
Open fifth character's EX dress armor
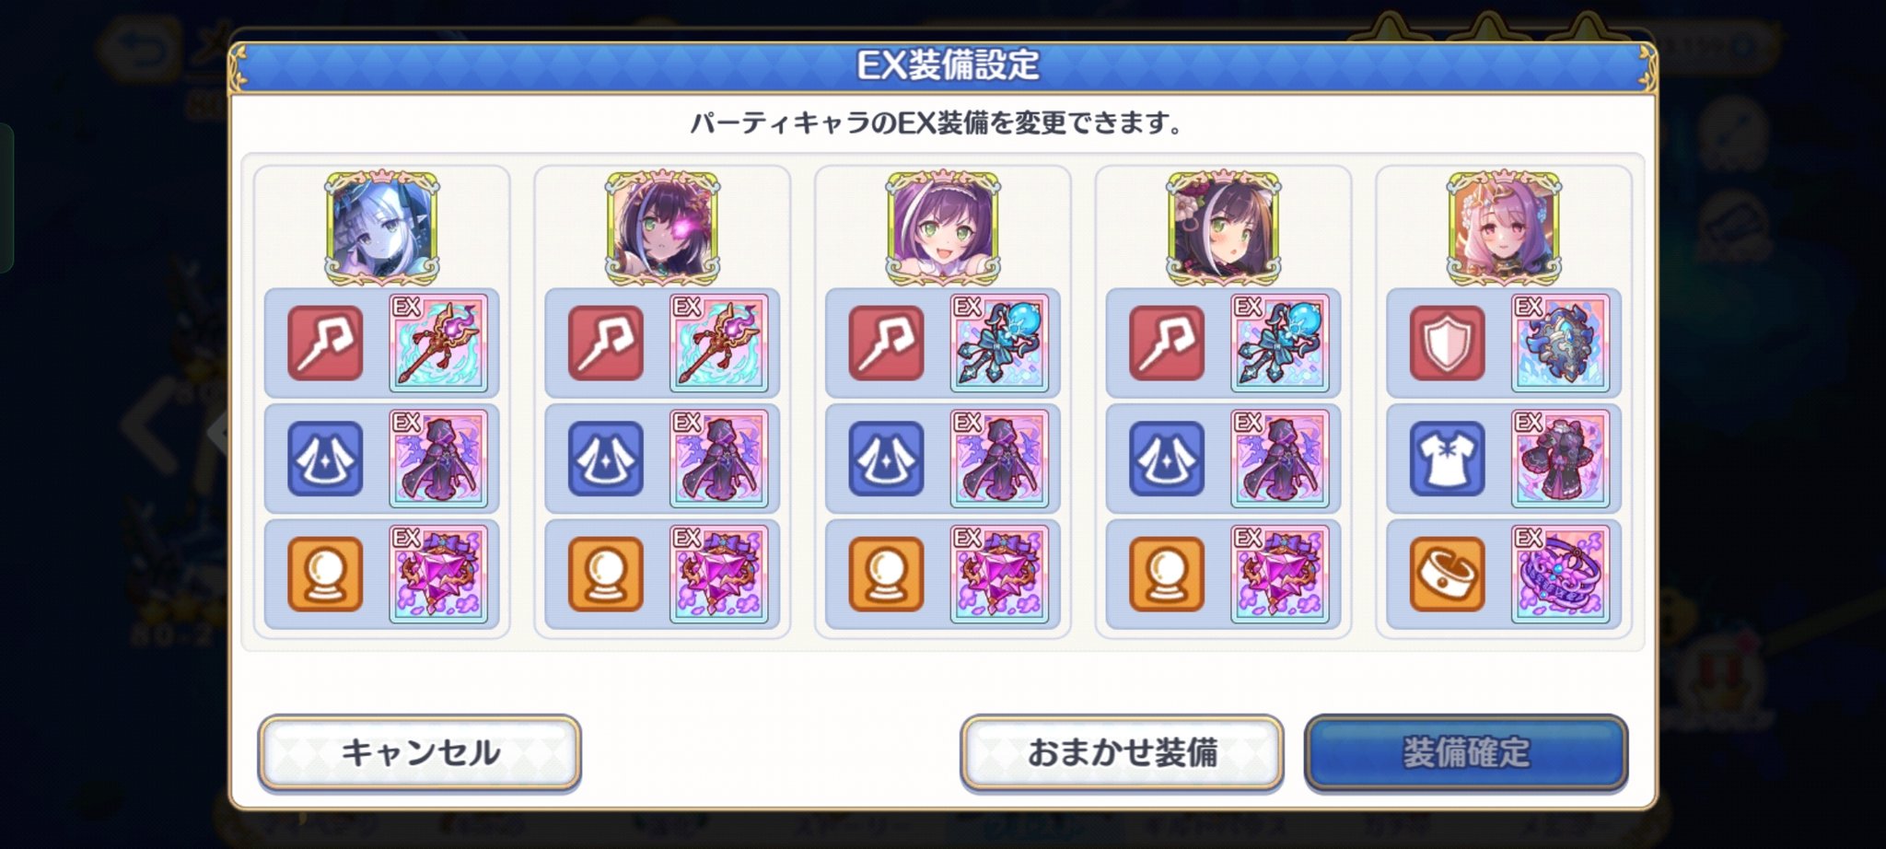[x=1561, y=458]
